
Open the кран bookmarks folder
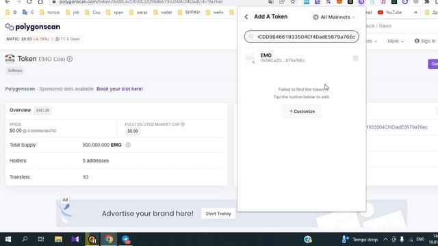coord(115,12)
